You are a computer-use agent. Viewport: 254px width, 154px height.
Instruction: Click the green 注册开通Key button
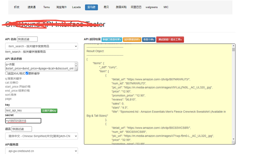click(x=49, y=111)
